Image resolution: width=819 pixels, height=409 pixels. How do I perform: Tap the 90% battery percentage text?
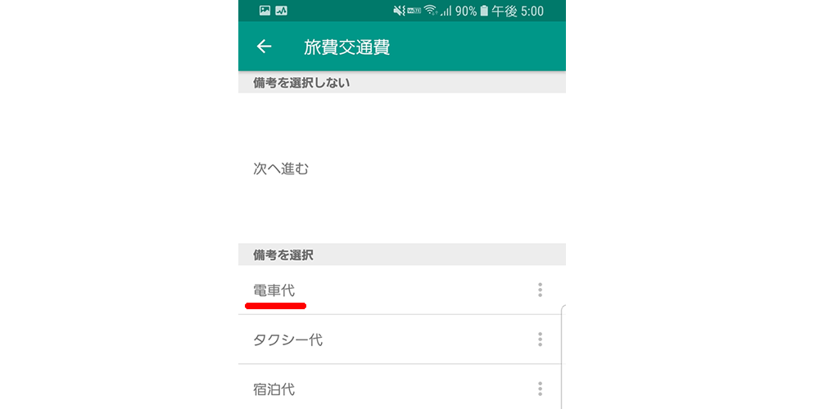(466, 11)
